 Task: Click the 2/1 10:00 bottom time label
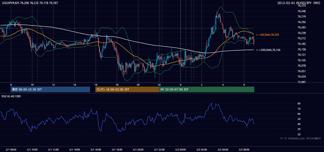tap(32, 149)
